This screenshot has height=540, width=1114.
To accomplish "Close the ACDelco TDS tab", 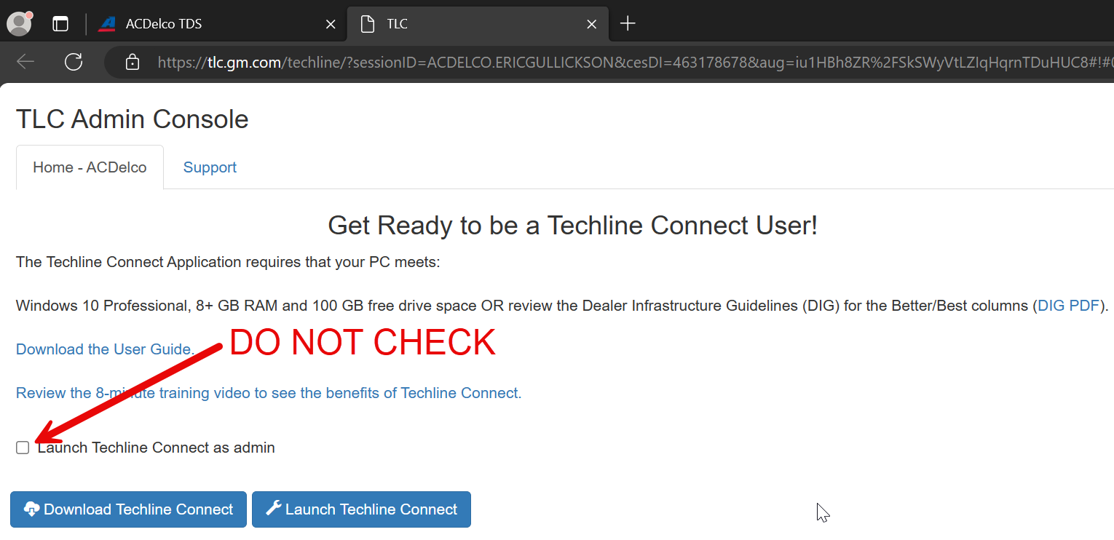I will 331,24.
